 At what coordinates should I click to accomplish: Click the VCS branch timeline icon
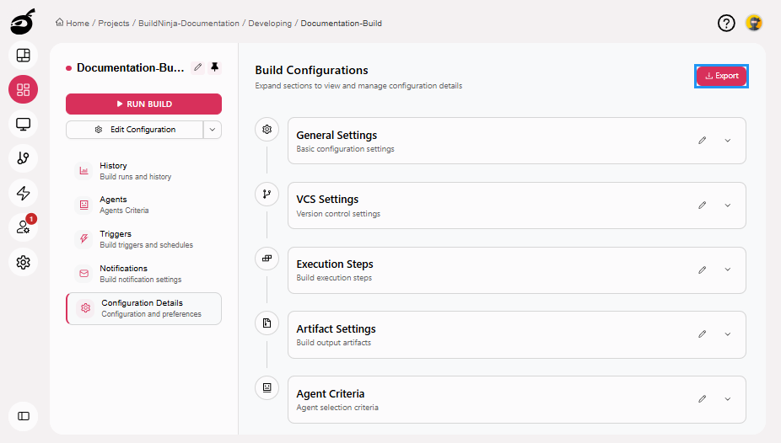[x=267, y=194]
